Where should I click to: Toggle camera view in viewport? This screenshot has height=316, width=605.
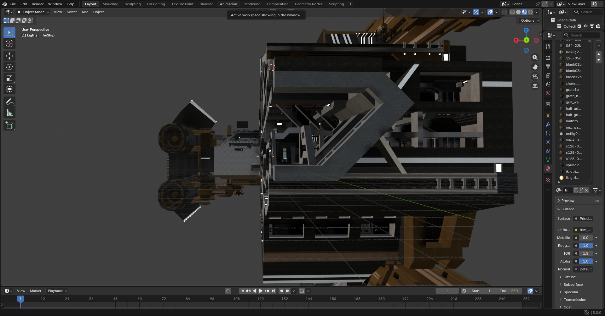click(535, 76)
